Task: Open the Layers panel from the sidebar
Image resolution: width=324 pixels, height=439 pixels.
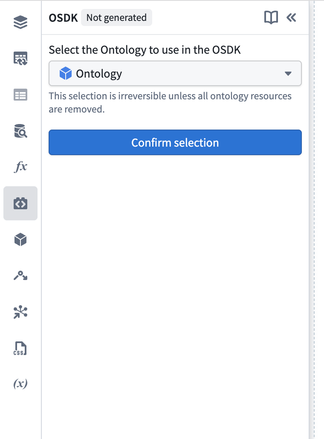Action: [x=20, y=22]
